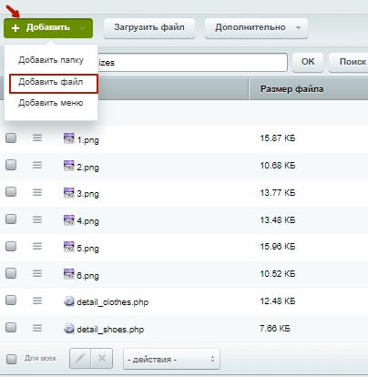Click the PHP file icon of detail_clothes.php
Screen dimensions: 368x377
[x=69, y=301]
